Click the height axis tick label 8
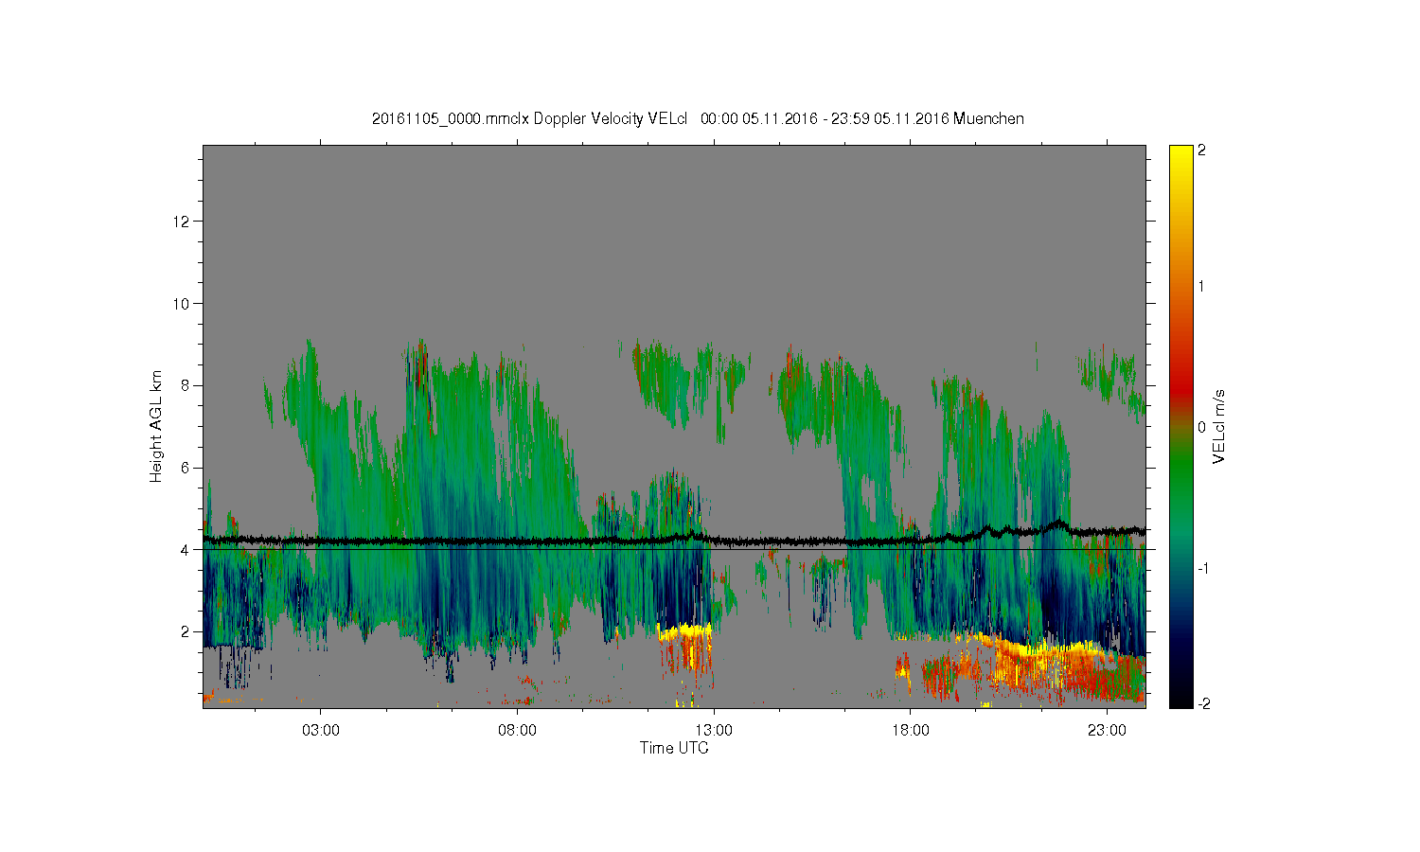This screenshot has height=852, width=1420. (x=186, y=385)
